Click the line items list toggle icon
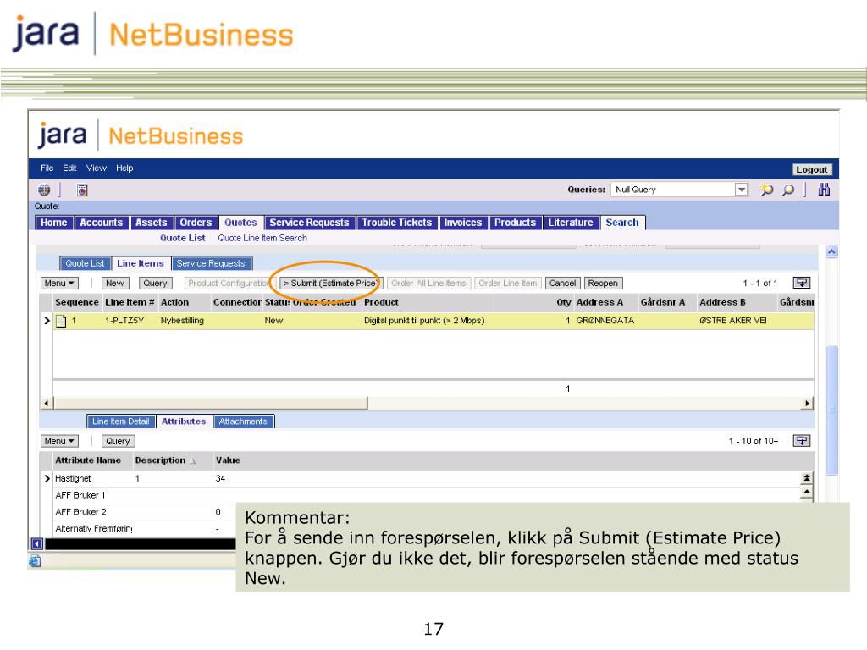This screenshot has width=867, height=650. pyautogui.click(x=802, y=283)
